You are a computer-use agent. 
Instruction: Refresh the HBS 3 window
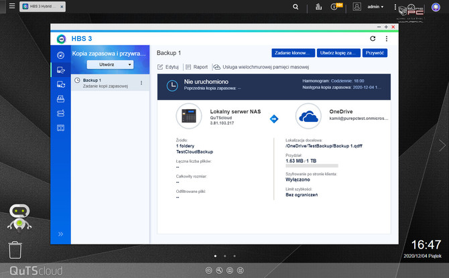point(373,39)
